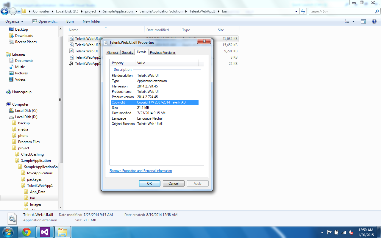Click the Back navigation arrow in Explorer

pos(4,11)
